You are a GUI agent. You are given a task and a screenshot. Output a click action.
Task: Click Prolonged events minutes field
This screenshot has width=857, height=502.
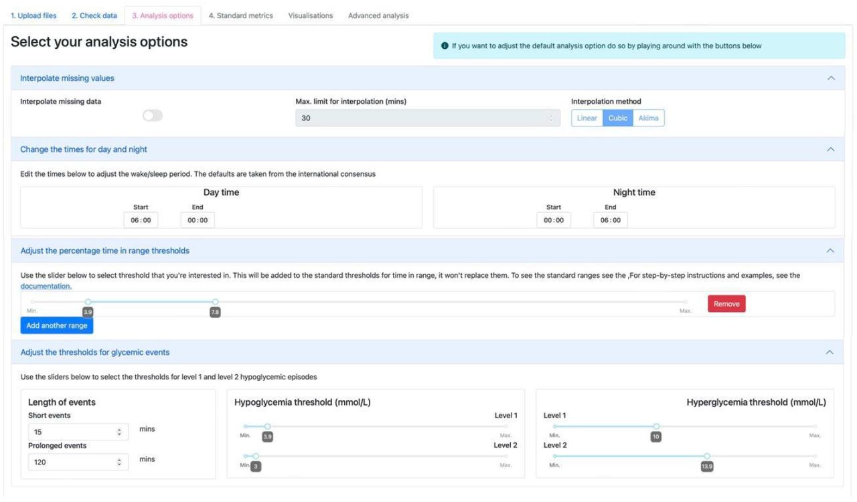pyautogui.click(x=78, y=462)
